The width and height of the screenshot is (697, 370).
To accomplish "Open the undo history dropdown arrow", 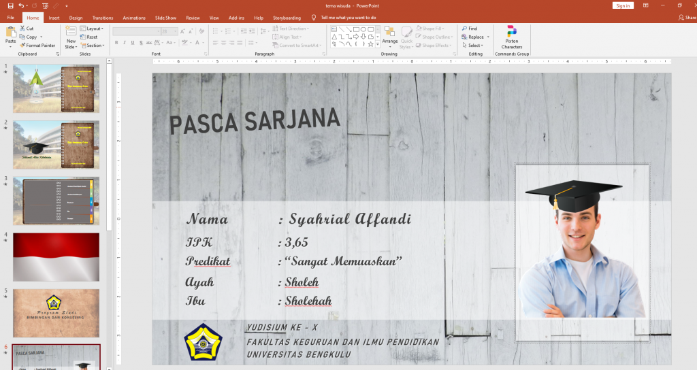I will point(27,5).
